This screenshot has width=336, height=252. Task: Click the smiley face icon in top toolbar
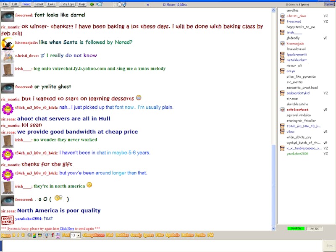[120, 4]
